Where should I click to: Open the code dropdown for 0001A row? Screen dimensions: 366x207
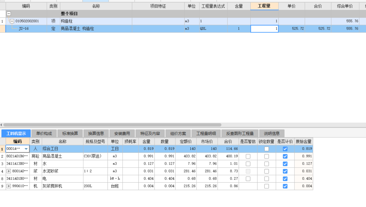click(26, 149)
